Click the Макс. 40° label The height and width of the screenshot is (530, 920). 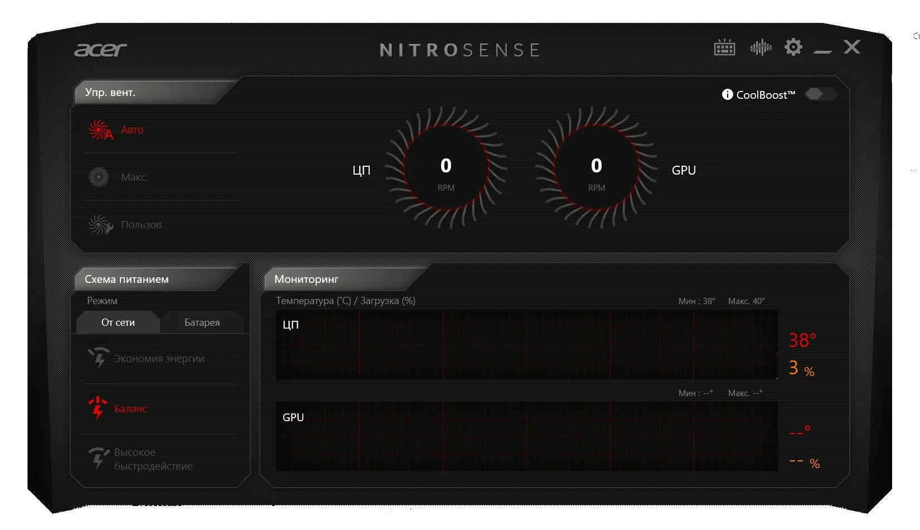[746, 301]
